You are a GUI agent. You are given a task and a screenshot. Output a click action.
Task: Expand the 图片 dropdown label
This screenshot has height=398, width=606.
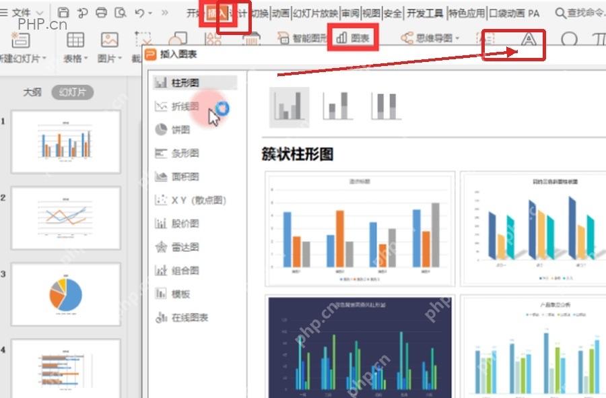click(x=109, y=59)
